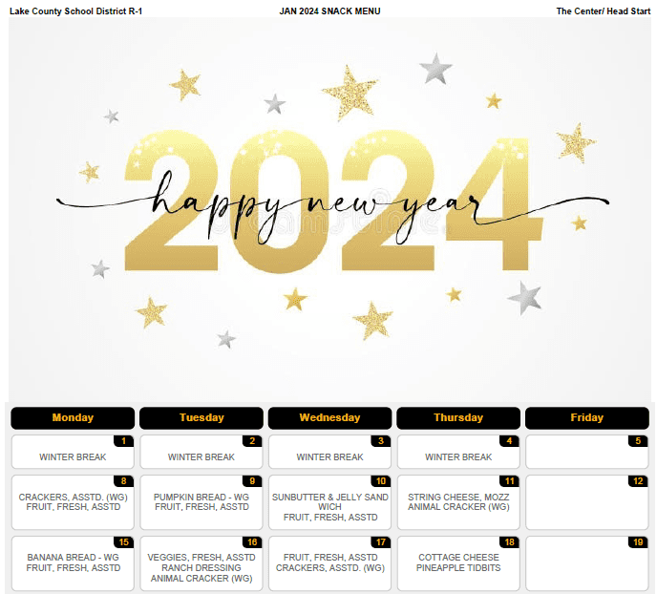
Task: Click 'FRUIT, FRESH, ASSTD' on day 15
Action: click(x=74, y=568)
